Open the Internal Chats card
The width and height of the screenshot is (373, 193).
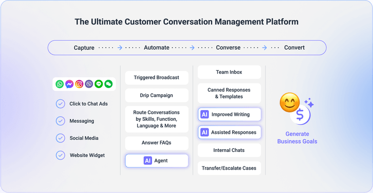[x=229, y=151]
